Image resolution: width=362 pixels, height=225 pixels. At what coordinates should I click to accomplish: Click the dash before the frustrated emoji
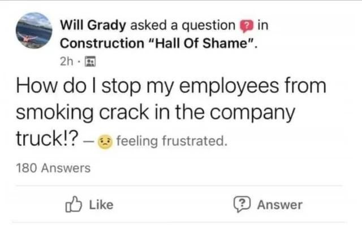pyautogui.click(x=88, y=141)
